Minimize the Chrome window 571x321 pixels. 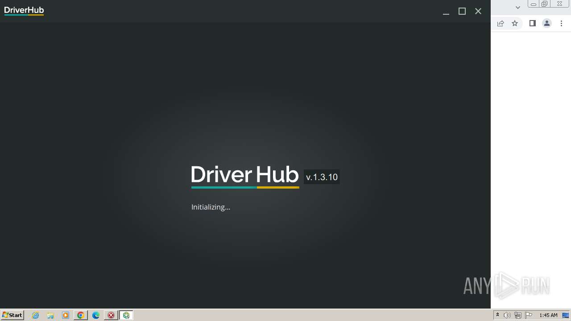pyautogui.click(x=533, y=4)
